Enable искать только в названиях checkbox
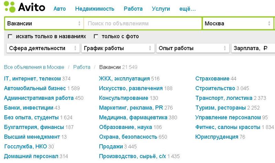 point(10,36)
